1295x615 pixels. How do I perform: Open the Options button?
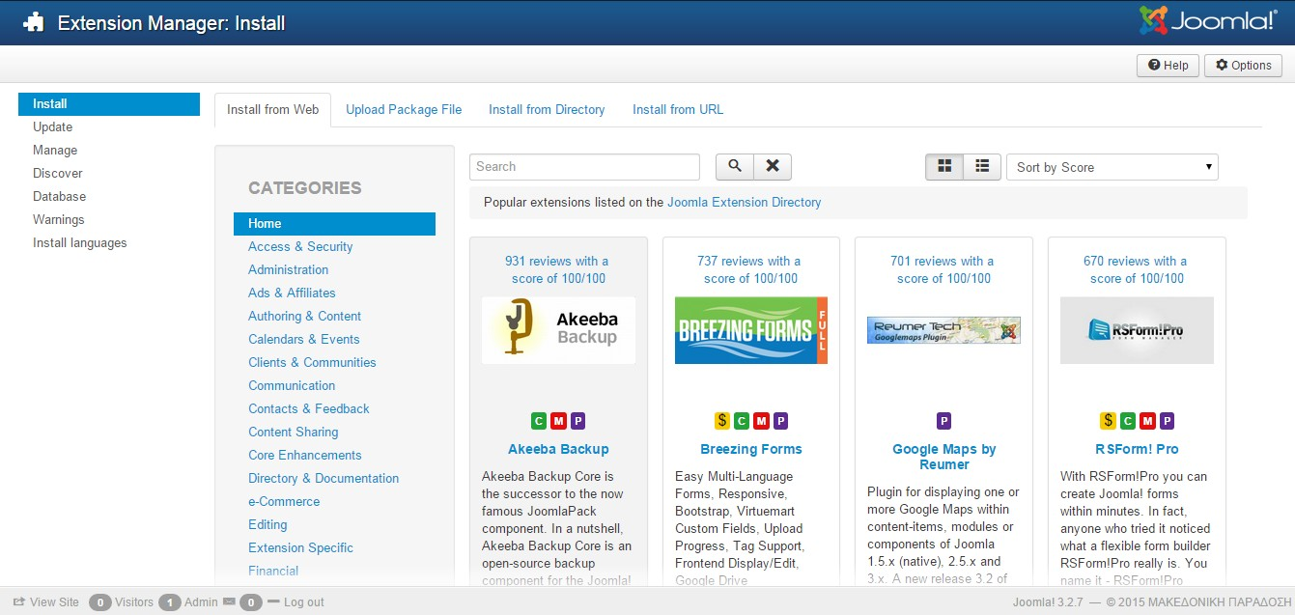[x=1243, y=66]
